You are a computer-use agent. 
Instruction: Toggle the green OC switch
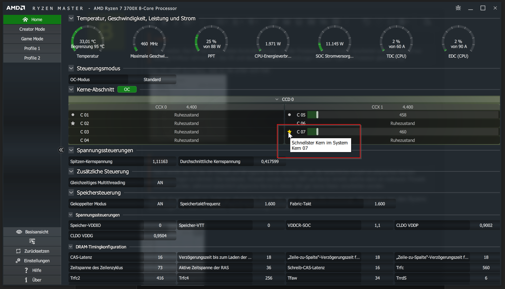pos(127,89)
